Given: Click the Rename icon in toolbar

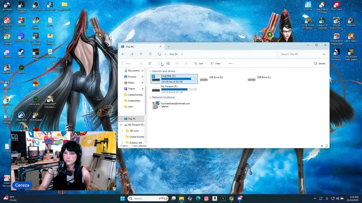Looking at the screenshot, I should [x=168, y=63].
